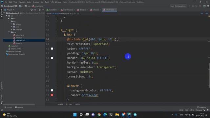
Task: Click the locate-file target icon in Project panel
Action: 31,10
